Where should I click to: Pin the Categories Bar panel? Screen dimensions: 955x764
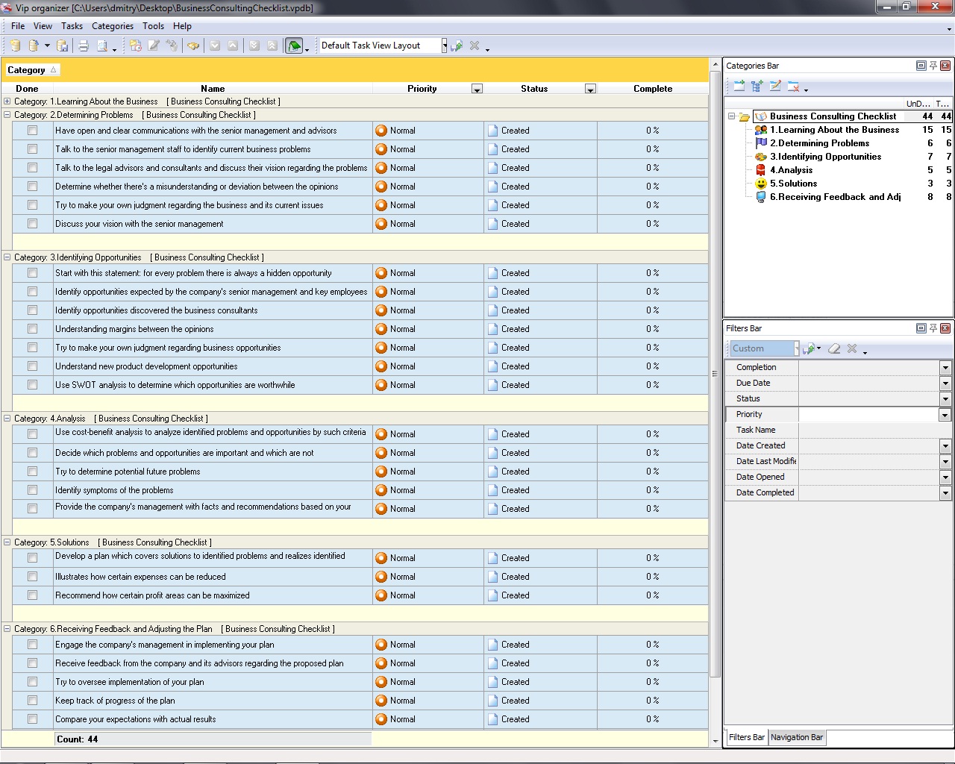(933, 66)
